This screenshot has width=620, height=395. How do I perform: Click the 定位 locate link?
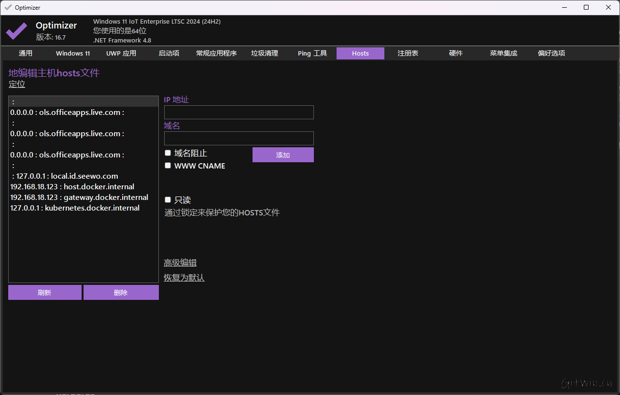click(x=17, y=85)
